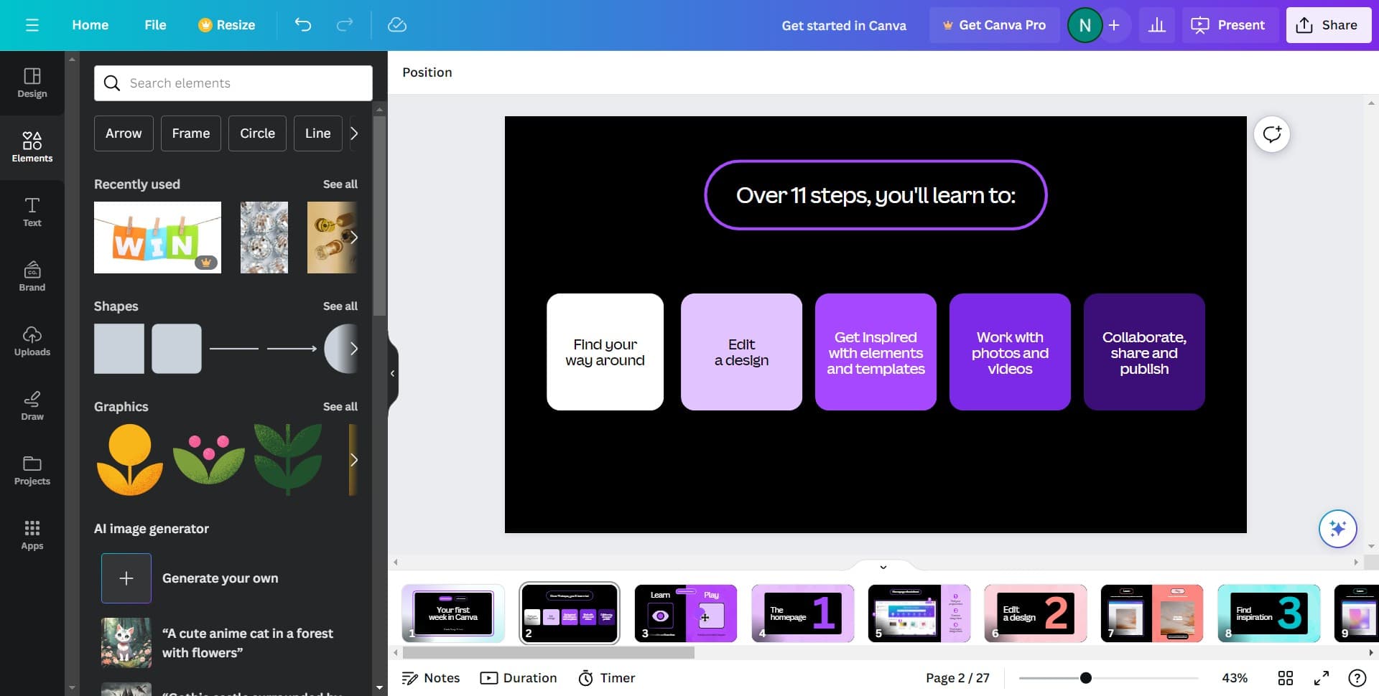Open Notes panel
The height and width of the screenshot is (696, 1379).
(431, 678)
